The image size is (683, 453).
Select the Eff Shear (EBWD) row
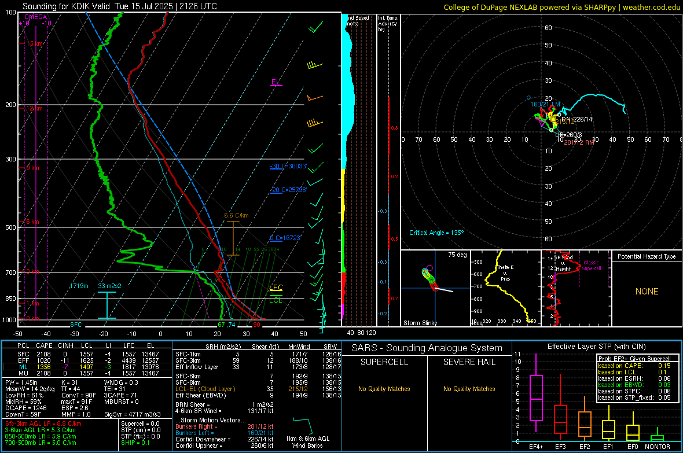click(x=258, y=396)
